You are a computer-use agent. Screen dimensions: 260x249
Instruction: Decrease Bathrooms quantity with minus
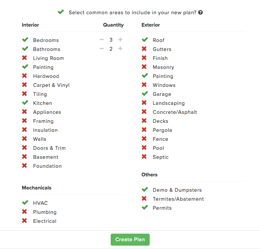tap(102, 49)
